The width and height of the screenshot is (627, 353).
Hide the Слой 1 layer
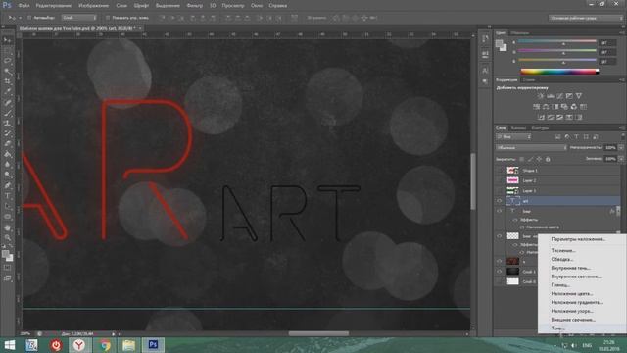tap(499, 272)
